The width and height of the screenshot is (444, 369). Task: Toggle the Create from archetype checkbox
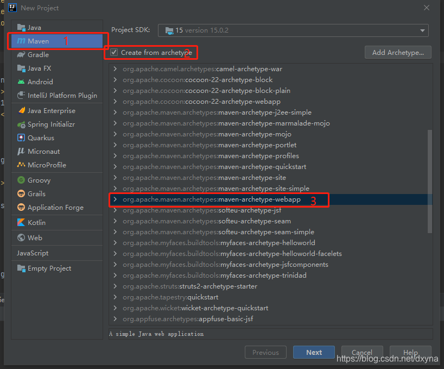[114, 52]
